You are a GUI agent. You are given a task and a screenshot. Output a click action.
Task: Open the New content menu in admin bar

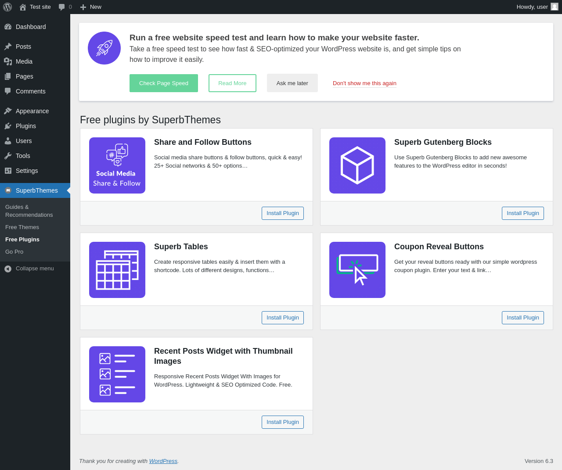point(90,7)
